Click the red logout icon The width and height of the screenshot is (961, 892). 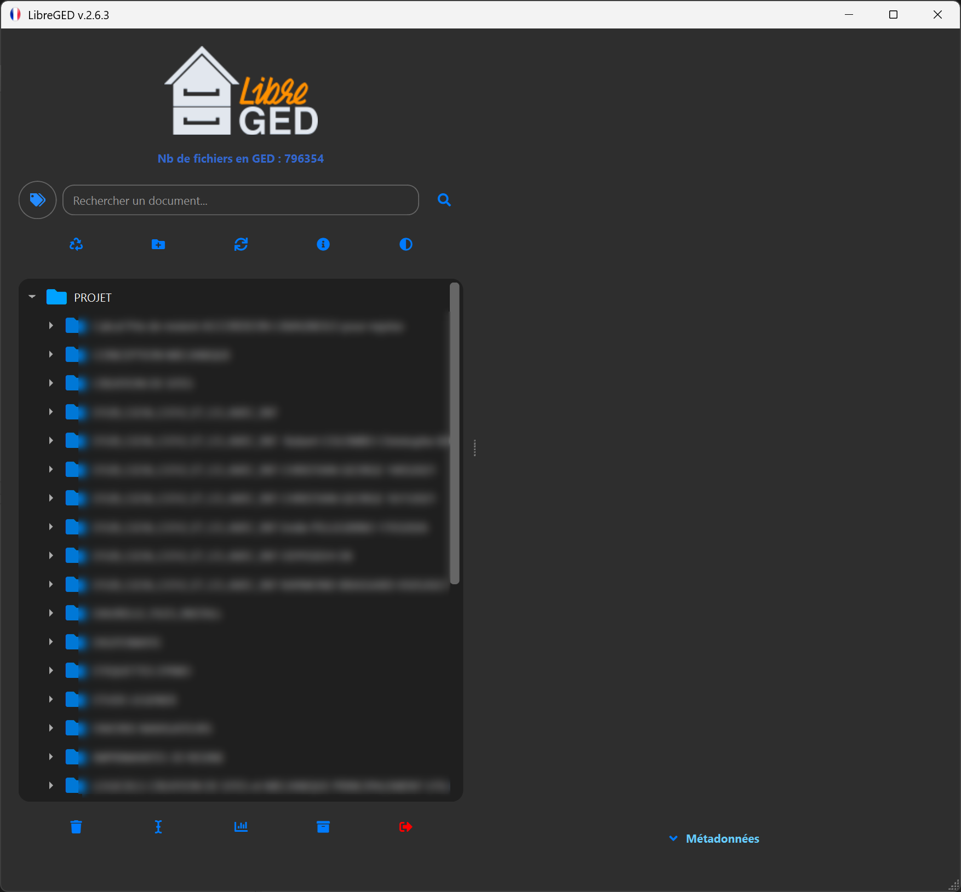[x=405, y=827]
